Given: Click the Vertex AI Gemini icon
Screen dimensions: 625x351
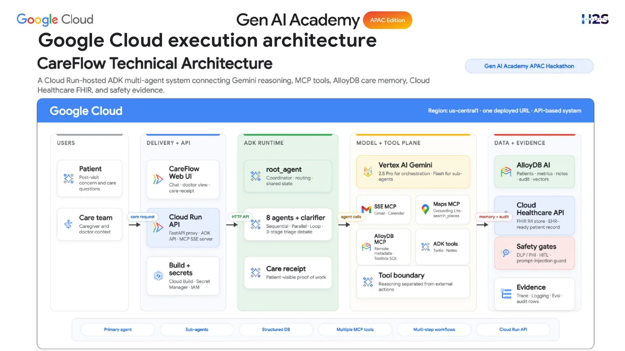Looking at the screenshot, I should (368, 171).
